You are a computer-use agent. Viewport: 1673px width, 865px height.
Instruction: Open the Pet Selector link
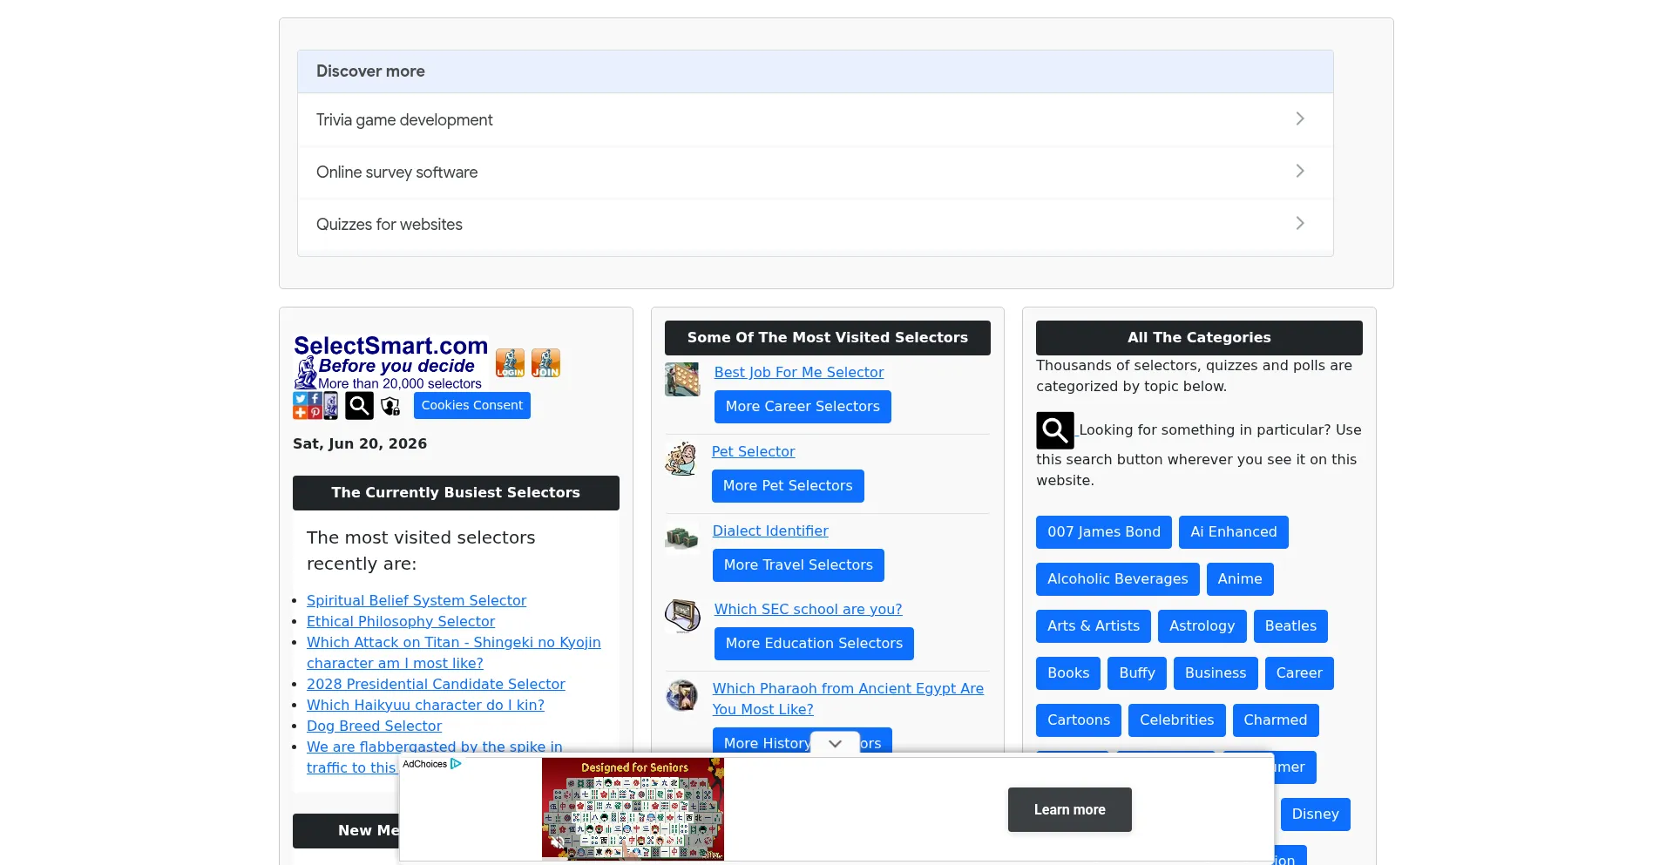[x=754, y=452]
